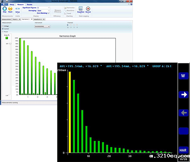The width and height of the screenshot is (190, 162).
Task: Switch to the Setup ribbon tab
Action: [12, 5]
